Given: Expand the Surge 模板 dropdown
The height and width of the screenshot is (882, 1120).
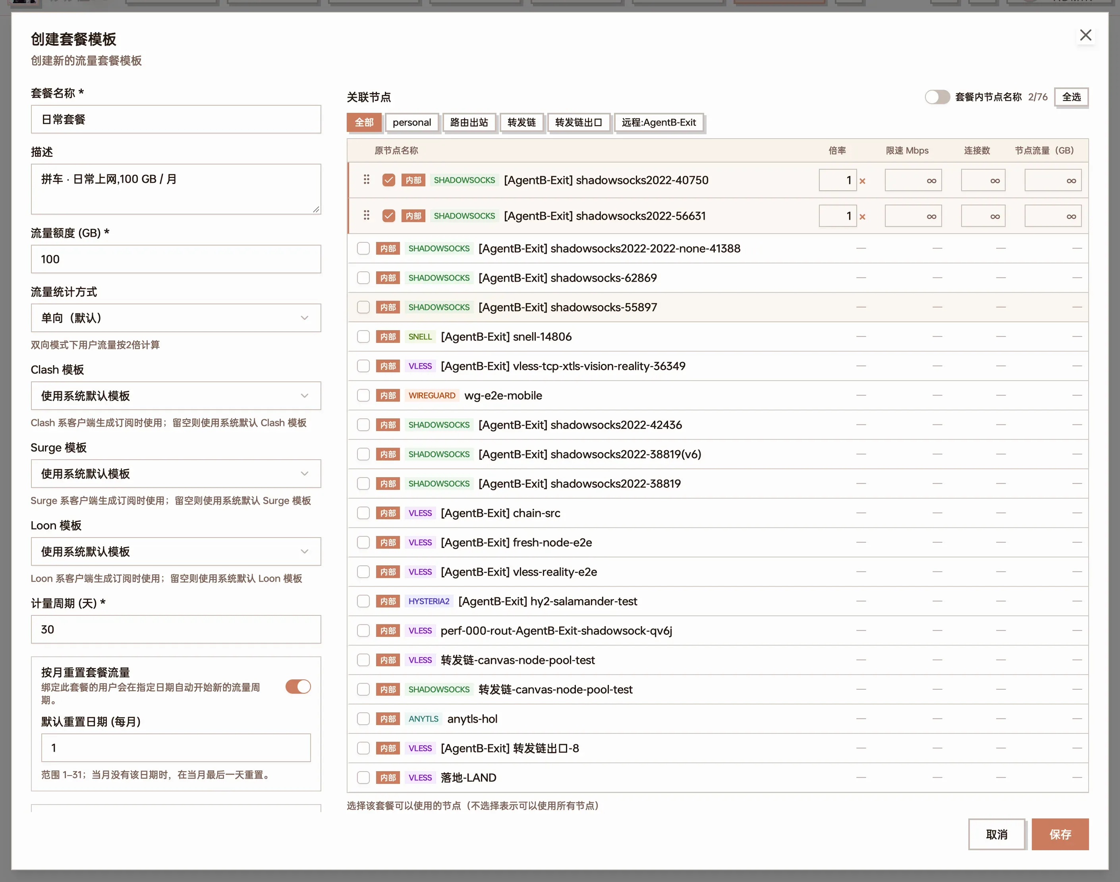Looking at the screenshot, I should coord(176,474).
